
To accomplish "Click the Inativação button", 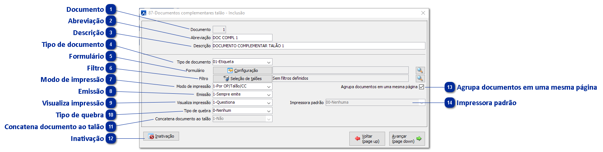I will pyautogui.click(x=161, y=136).
